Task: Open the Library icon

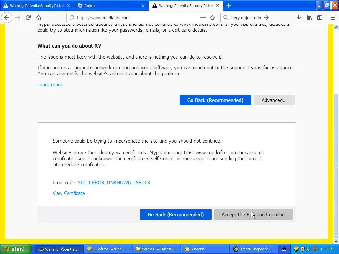Action: point(309,18)
